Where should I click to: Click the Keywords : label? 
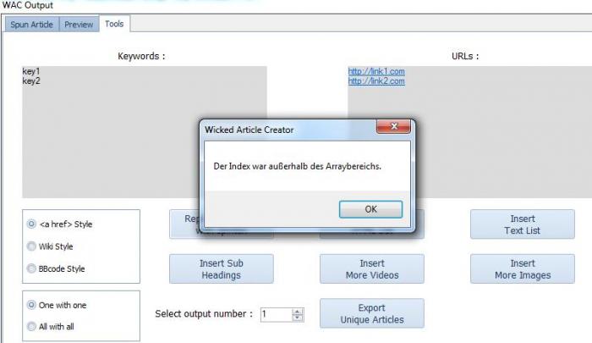pyautogui.click(x=141, y=56)
